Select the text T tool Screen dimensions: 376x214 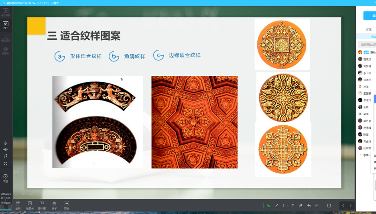click(293, 206)
